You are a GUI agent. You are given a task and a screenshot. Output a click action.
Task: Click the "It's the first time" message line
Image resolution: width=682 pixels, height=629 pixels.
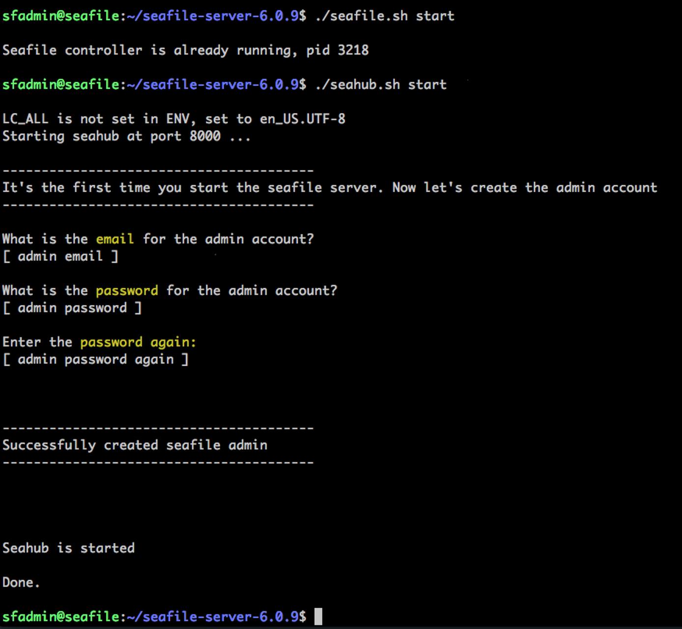pos(329,188)
